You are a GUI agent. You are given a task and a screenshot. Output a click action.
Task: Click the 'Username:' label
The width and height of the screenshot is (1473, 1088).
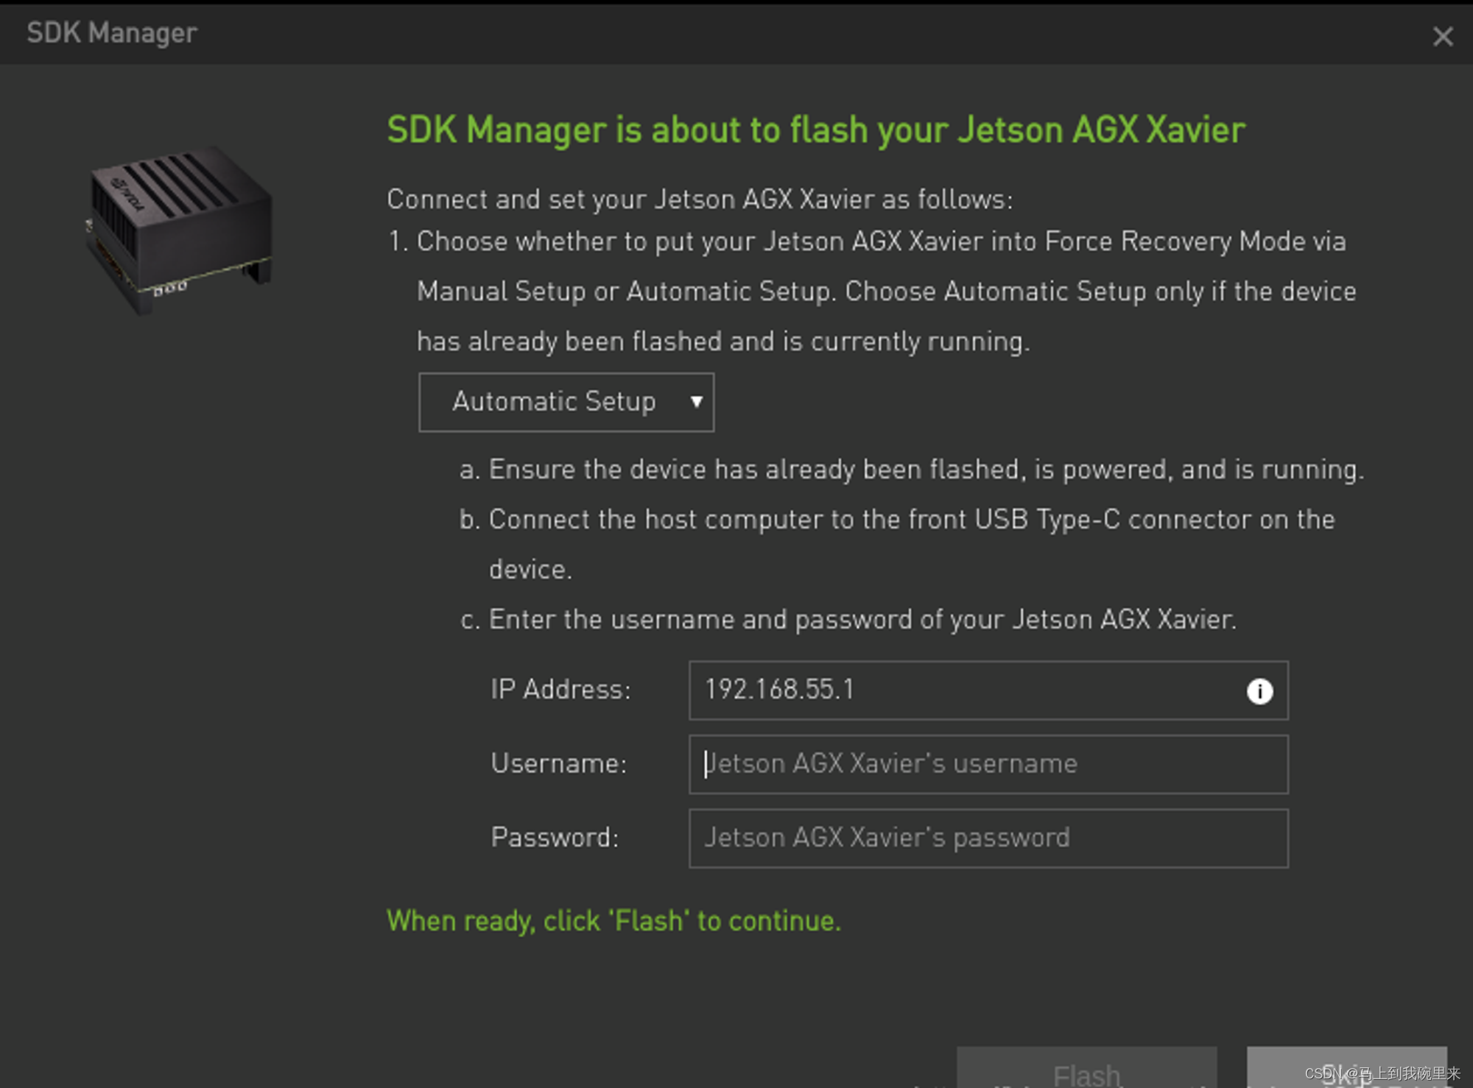[x=558, y=763]
